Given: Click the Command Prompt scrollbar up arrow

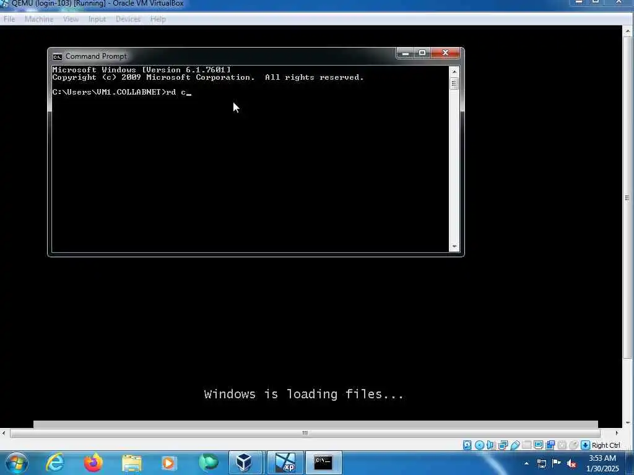Looking at the screenshot, I should [x=454, y=72].
